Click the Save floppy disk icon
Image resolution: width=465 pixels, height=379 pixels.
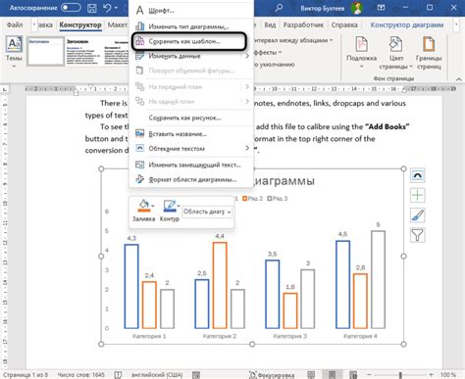coord(92,8)
